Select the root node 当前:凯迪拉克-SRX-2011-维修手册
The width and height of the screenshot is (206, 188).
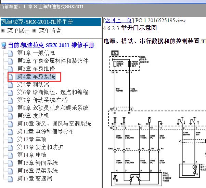point(51,45)
